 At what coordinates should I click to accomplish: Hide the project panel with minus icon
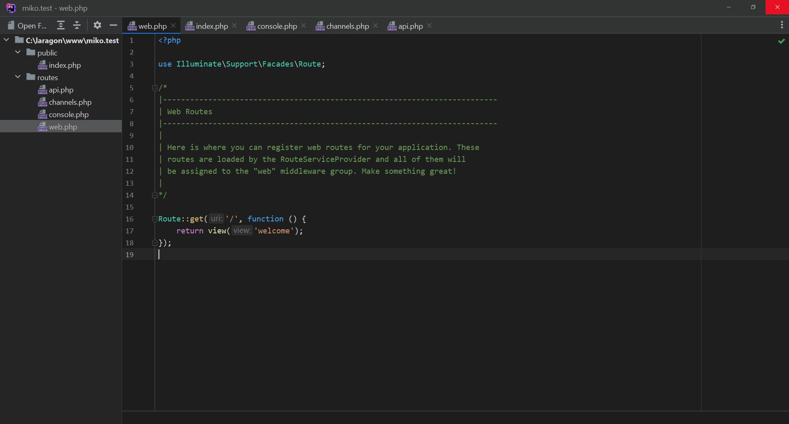[x=113, y=25]
